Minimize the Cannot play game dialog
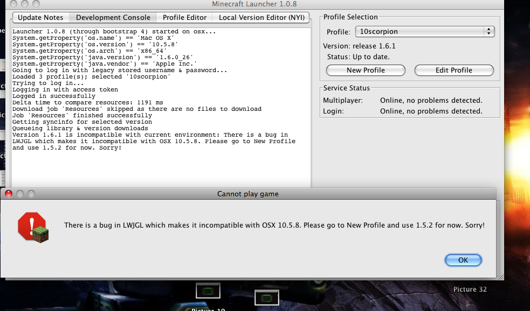 (20, 194)
